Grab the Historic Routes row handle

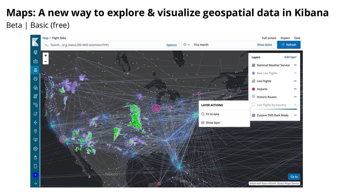(295, 97)
